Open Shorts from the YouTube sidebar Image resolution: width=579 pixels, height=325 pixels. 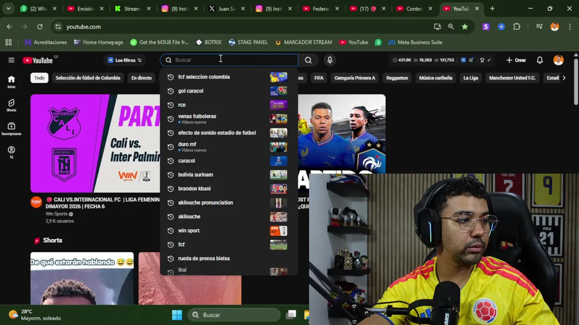tap(11, 105)
